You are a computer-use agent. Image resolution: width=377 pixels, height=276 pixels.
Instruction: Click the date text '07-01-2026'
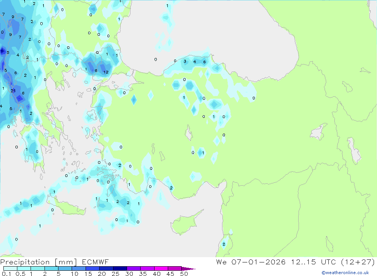coord(259,262)
